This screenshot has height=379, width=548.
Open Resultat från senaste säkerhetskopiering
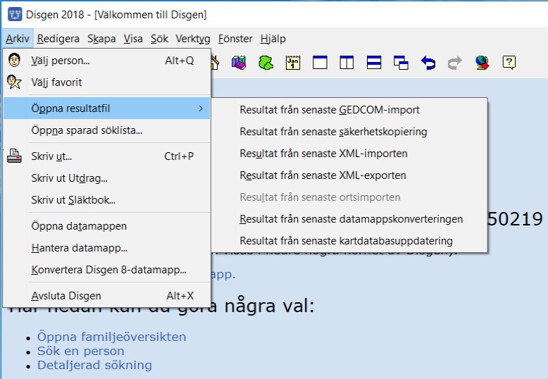pyautogui.click(x=349, y=132)
